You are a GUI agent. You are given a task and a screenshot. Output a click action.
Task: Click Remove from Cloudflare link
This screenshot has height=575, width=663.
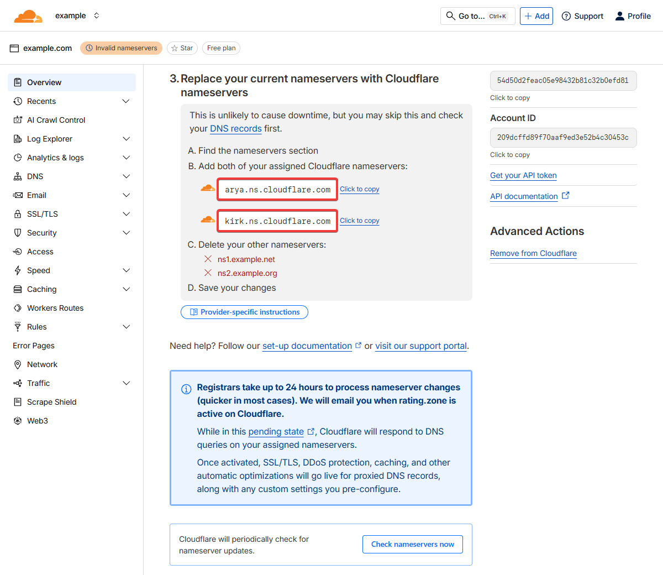tap(533, 253)
